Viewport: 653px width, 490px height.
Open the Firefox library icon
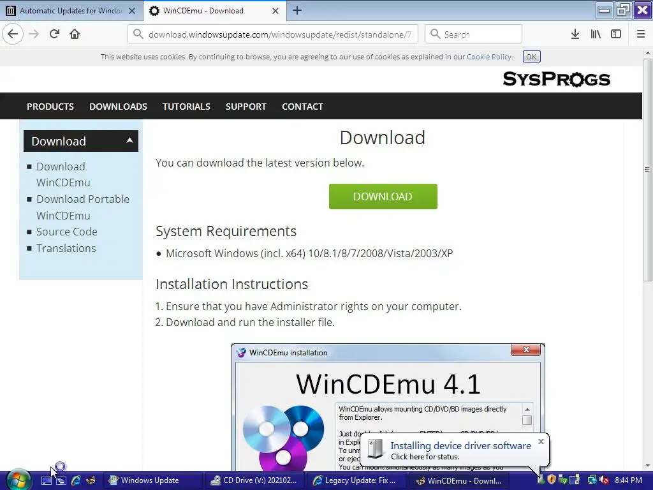tap(596, 34)
